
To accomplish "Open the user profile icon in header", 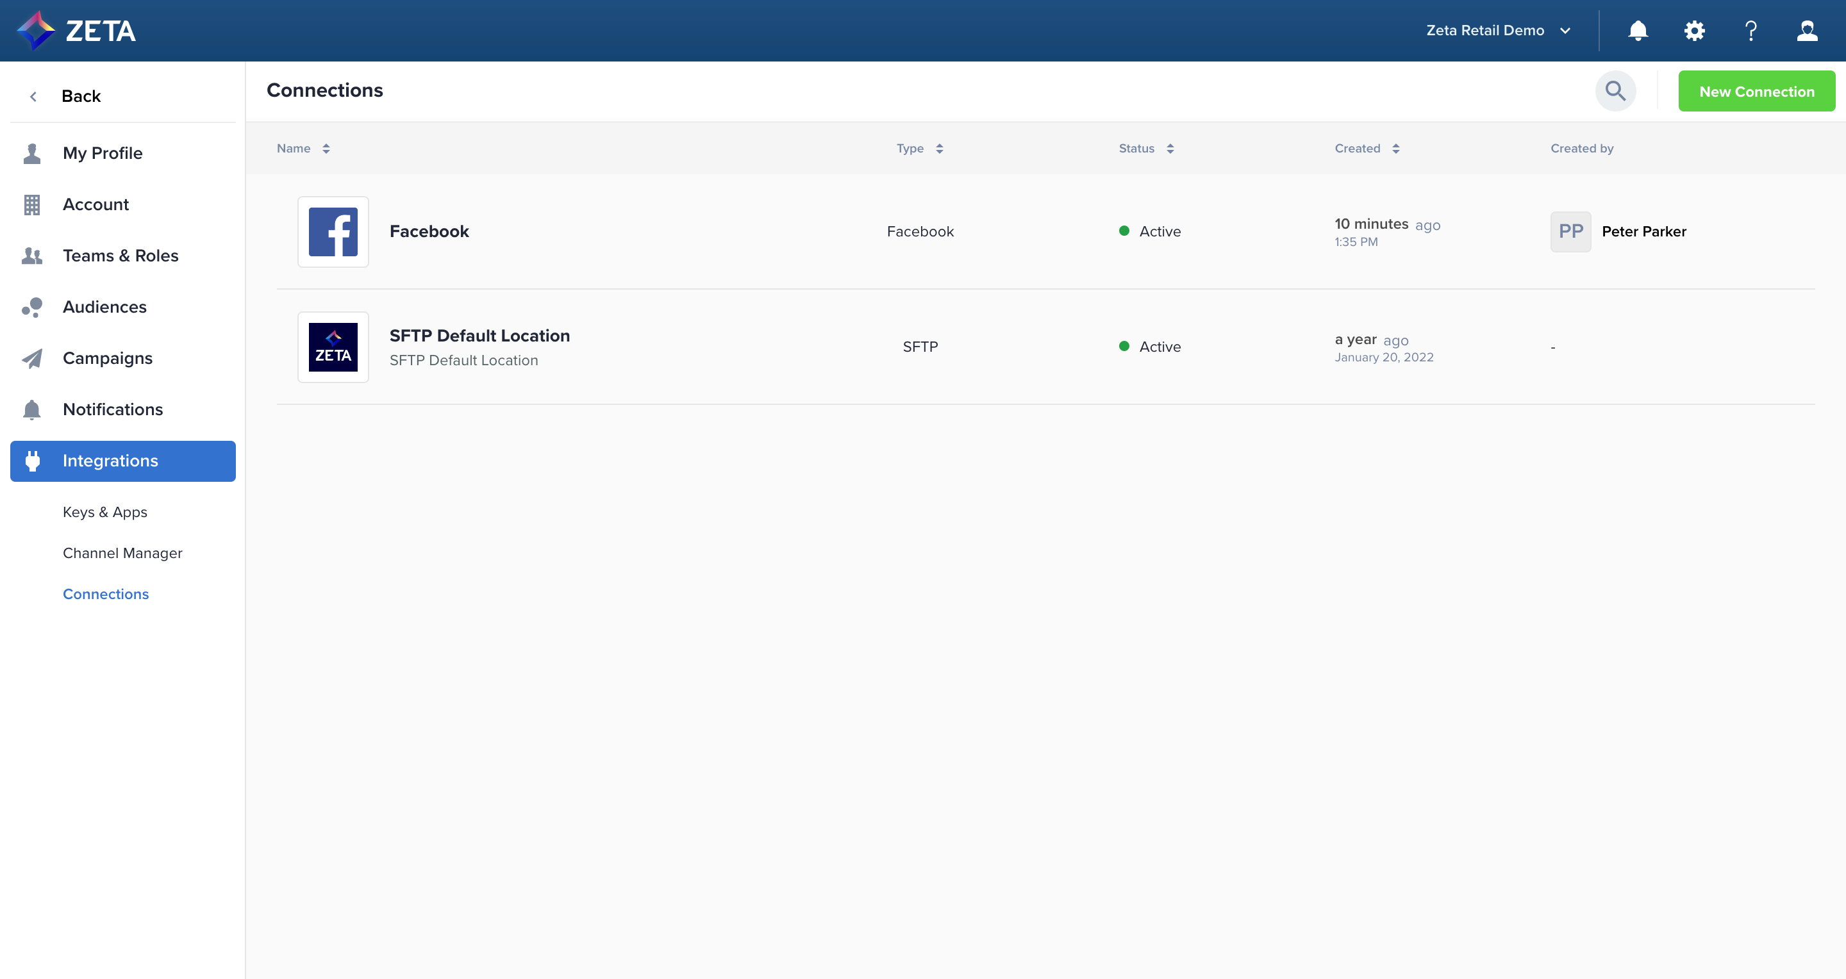I will (1807, 31).
